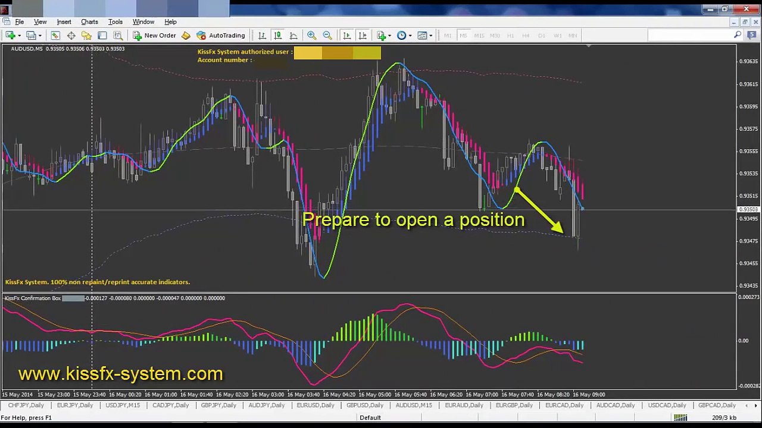The height and width of the screenshot is (428, 762).
Task: Click the search magnifier icon
Action: (738, 36)
